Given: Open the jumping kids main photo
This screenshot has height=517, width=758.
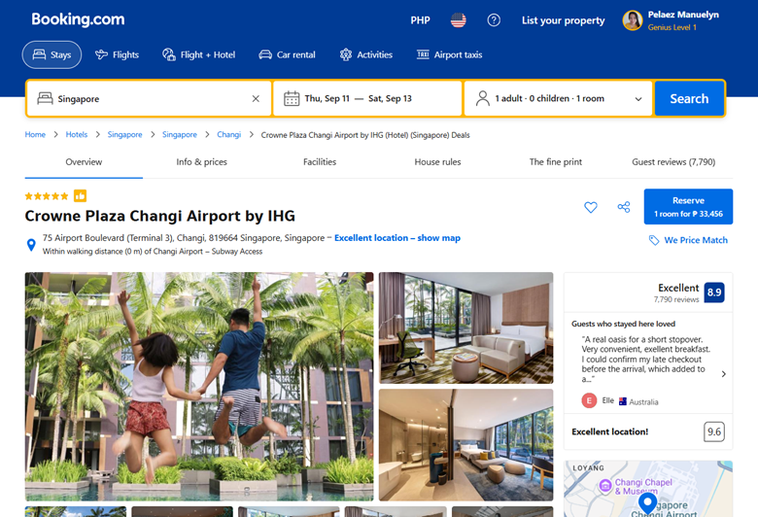Looking at the screenshot, I should point(199,386).
